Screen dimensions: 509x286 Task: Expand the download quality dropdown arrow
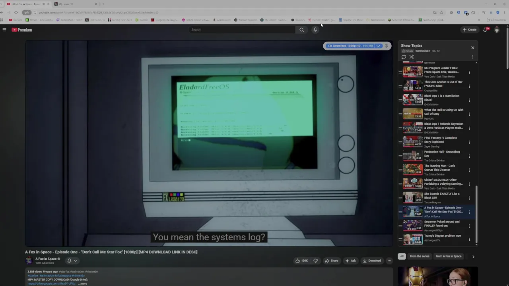379,46
